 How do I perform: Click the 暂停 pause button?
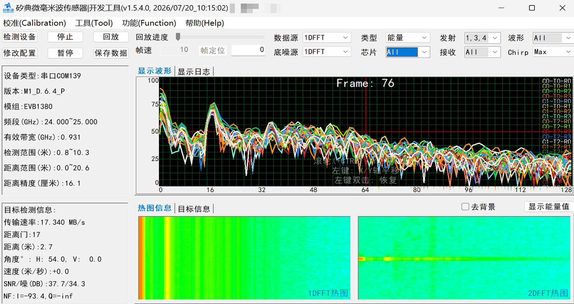click(x=65, y=53)
